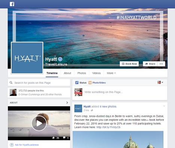
Task: Click the Share button
Action: (x=150, y=64)
